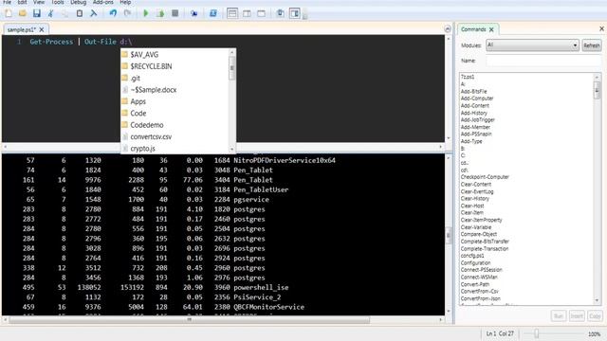
Task: Create a new script with the New icon
Action: click(9, 13)
